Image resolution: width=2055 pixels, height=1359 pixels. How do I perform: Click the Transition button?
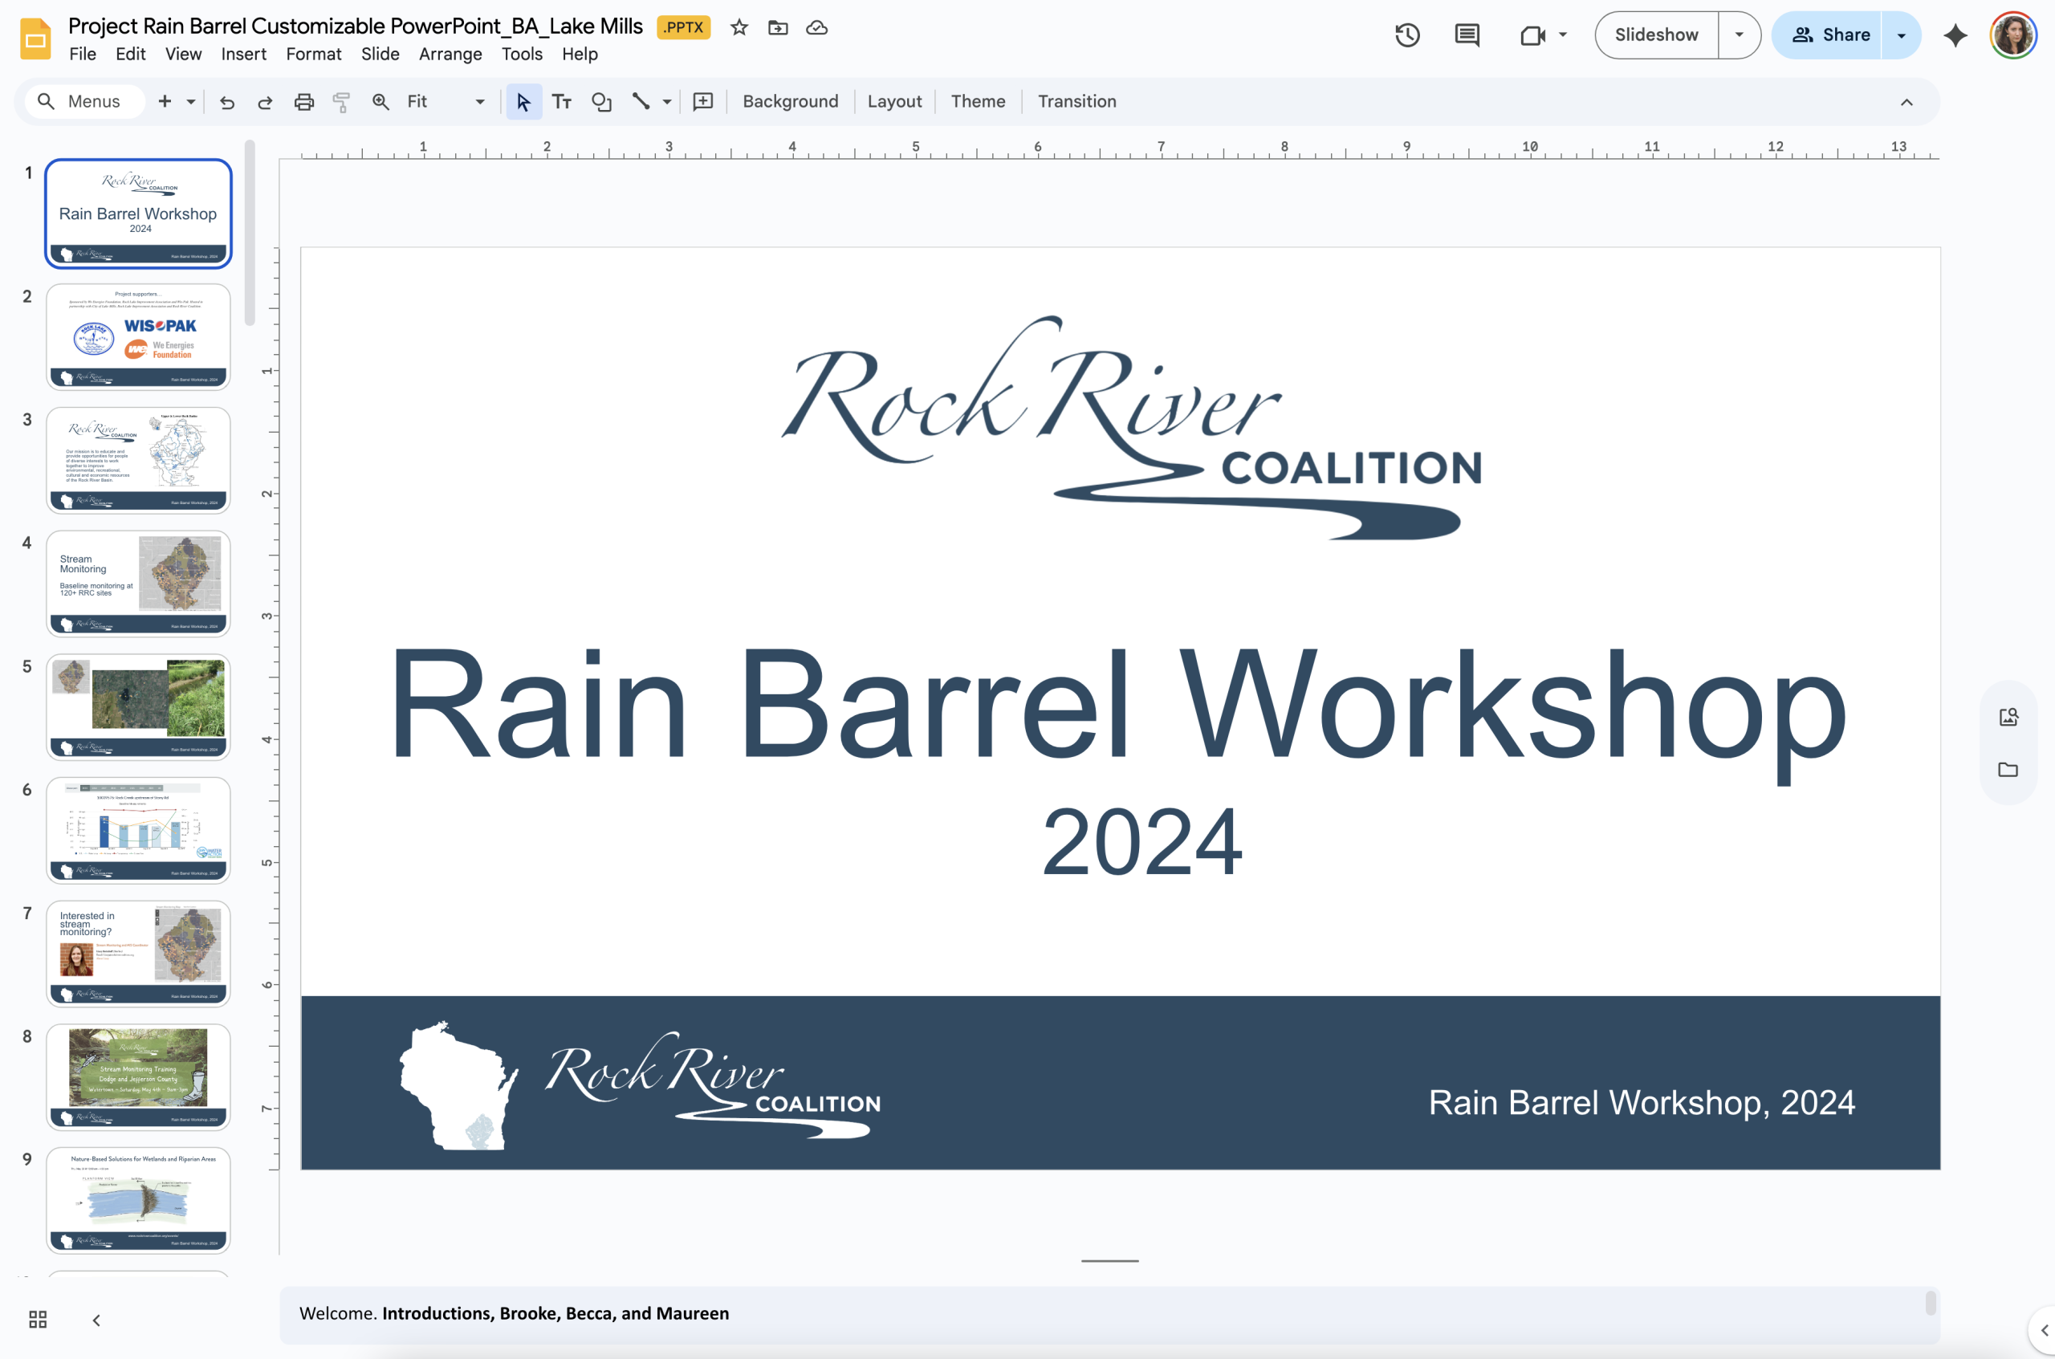[x=1076, y=101]
